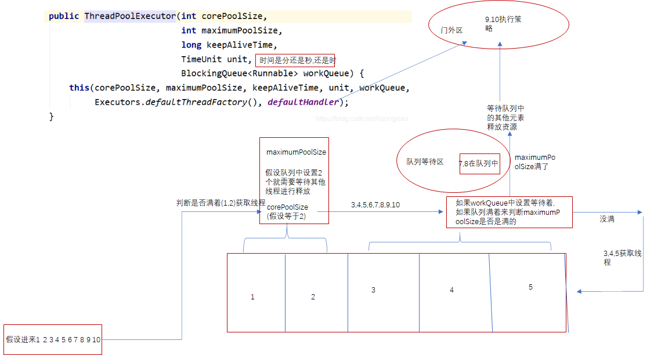Screen dimensions: 654x355
Task: Click the maximumPoolSize满了 arrow label
Action: click(x=535, y=162)
